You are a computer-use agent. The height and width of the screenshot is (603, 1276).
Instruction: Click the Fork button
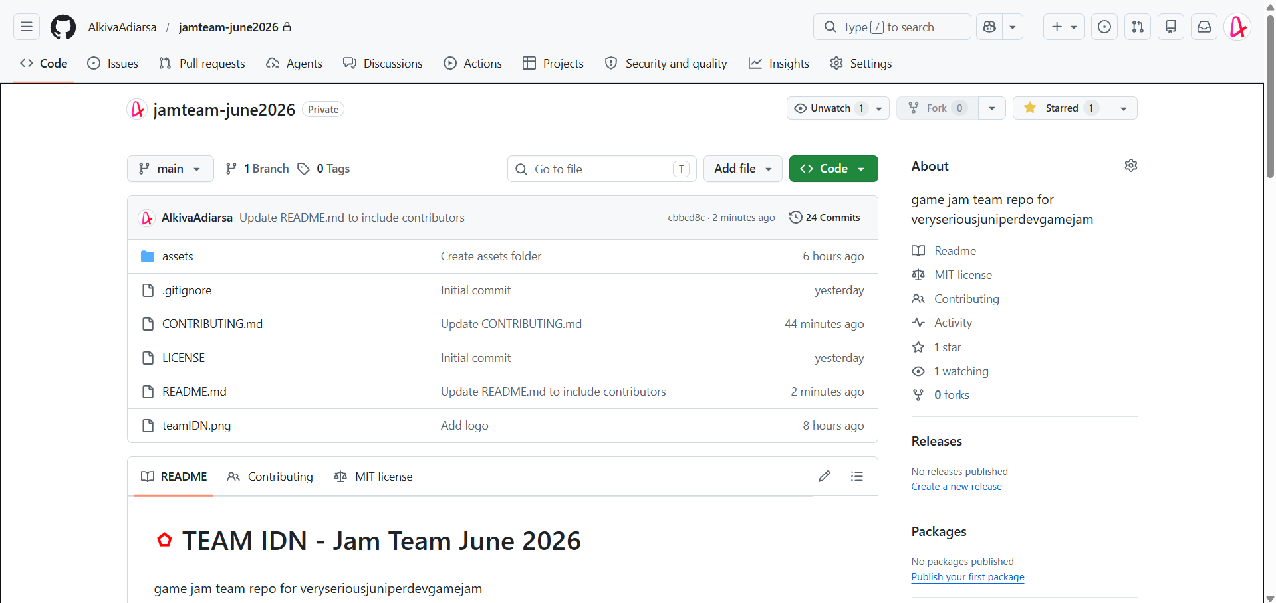point(937,108)
